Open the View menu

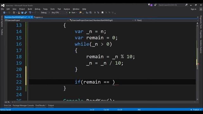coord(14,9)
